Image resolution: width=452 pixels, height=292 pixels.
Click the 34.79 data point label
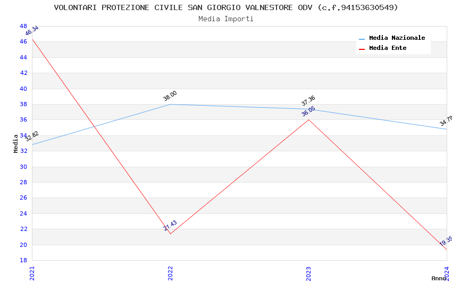coord(446,121)
